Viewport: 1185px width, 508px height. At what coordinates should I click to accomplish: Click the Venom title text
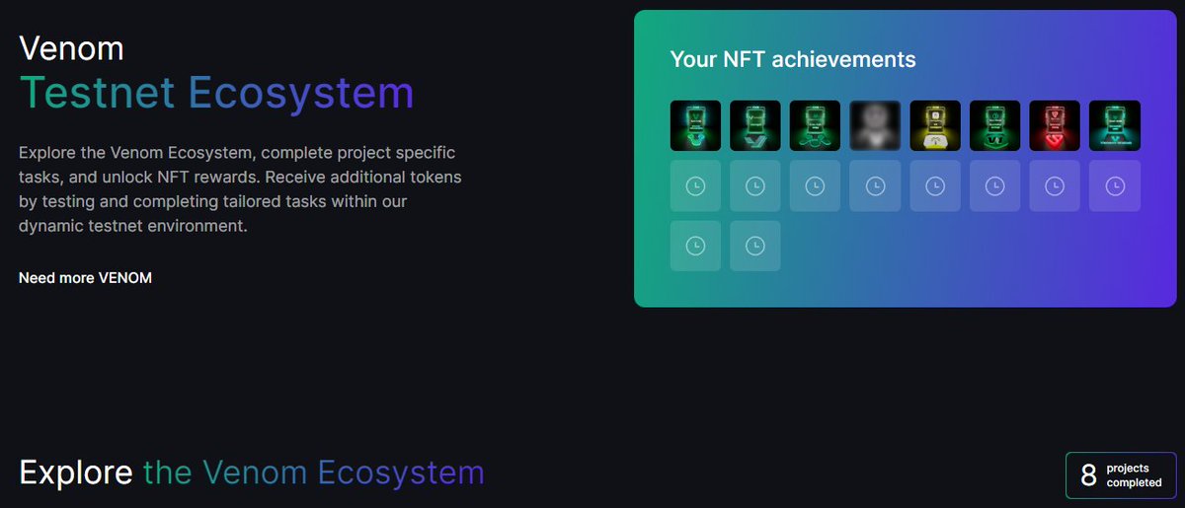[x=71, y=46]
